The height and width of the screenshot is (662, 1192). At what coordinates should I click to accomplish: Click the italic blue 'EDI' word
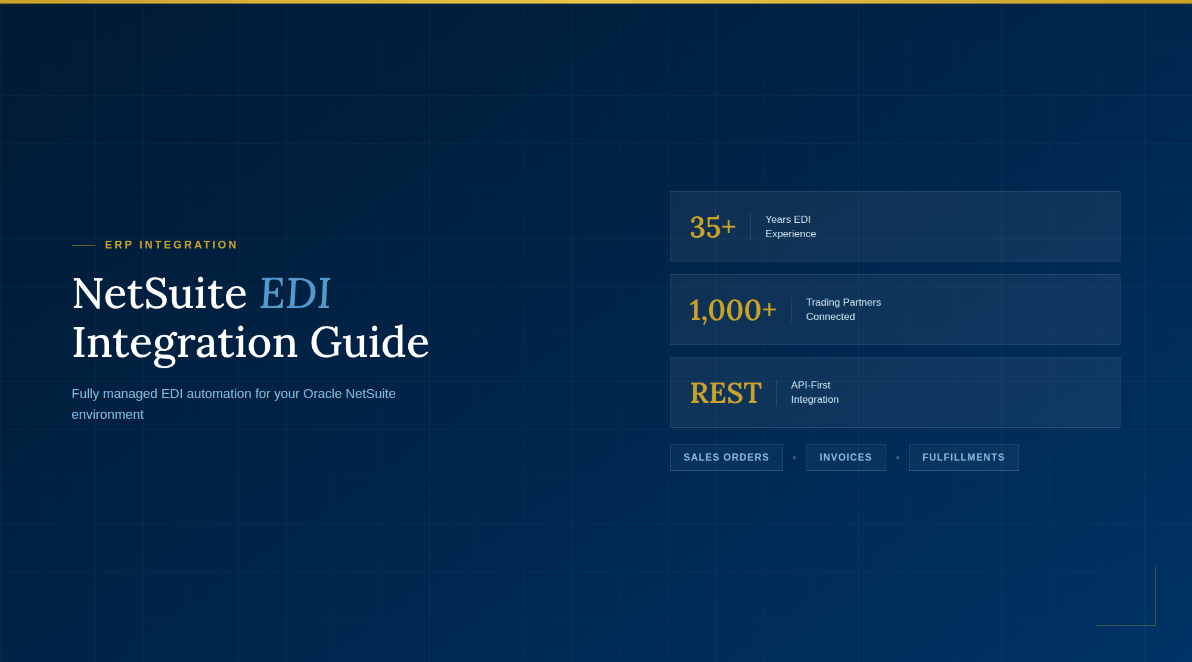(295, 293)
